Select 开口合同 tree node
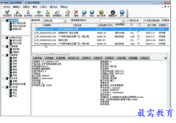This screenshot has height=123, width=176. [x=17, y=43]
